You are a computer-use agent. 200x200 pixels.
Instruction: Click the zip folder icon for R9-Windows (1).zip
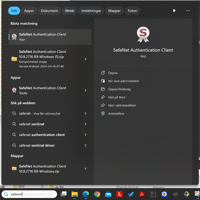(x=14, y=59)
